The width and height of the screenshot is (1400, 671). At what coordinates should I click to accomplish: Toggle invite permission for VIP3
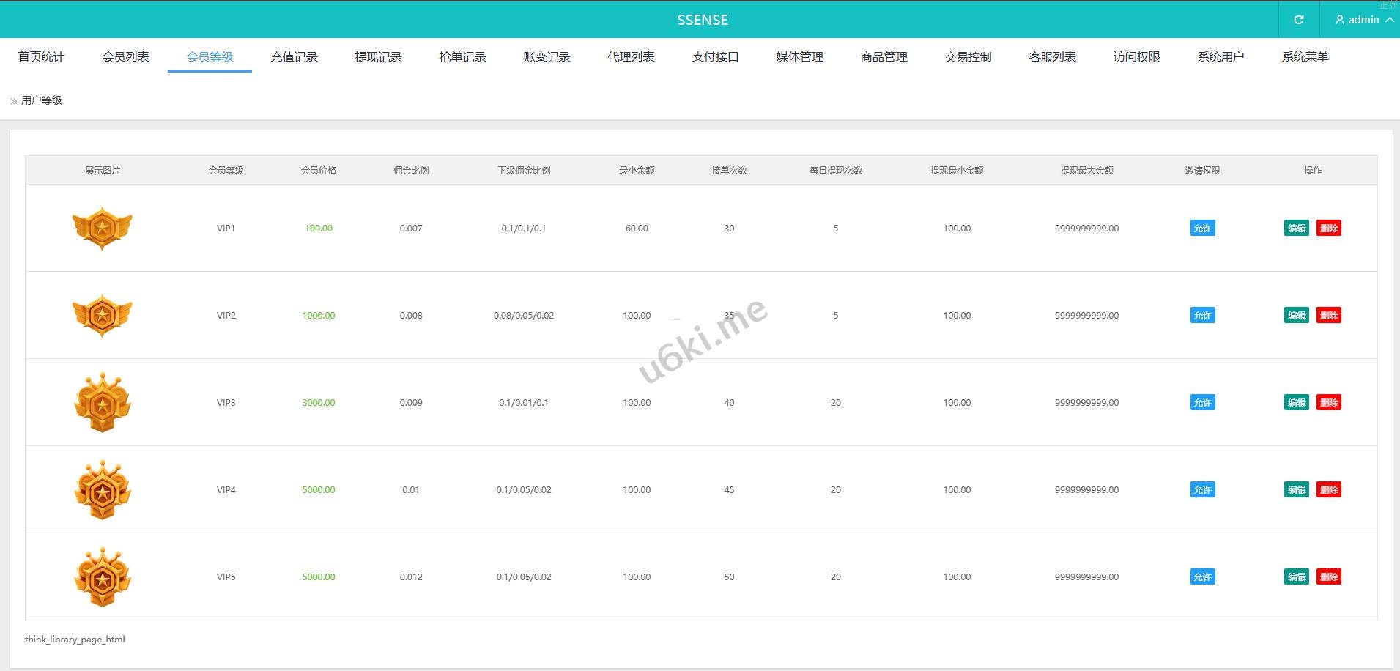1202,402
